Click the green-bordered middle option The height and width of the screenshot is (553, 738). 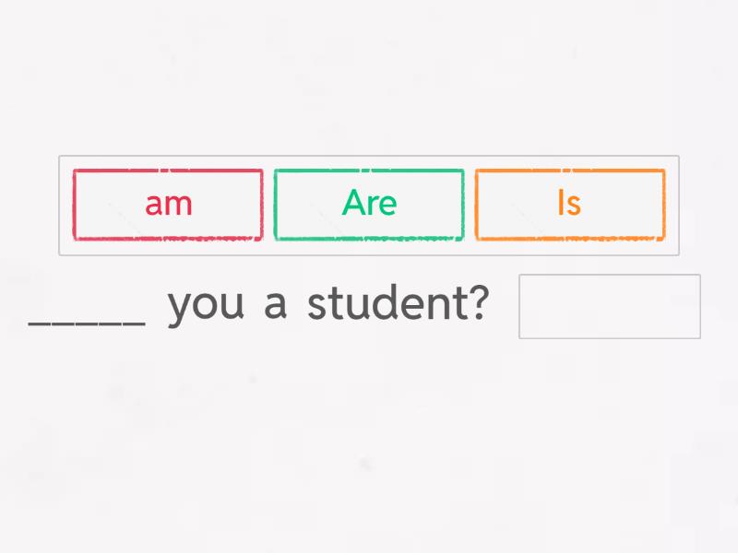point(368,204)
